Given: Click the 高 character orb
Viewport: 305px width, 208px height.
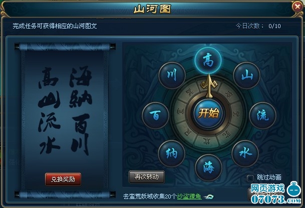Looking at the screenshot, I should pyautogui.click(x=208, y=60).
